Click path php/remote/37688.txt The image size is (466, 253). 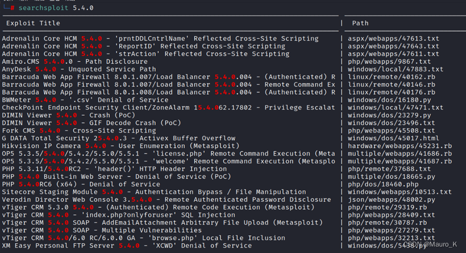(x=390, y=169)
